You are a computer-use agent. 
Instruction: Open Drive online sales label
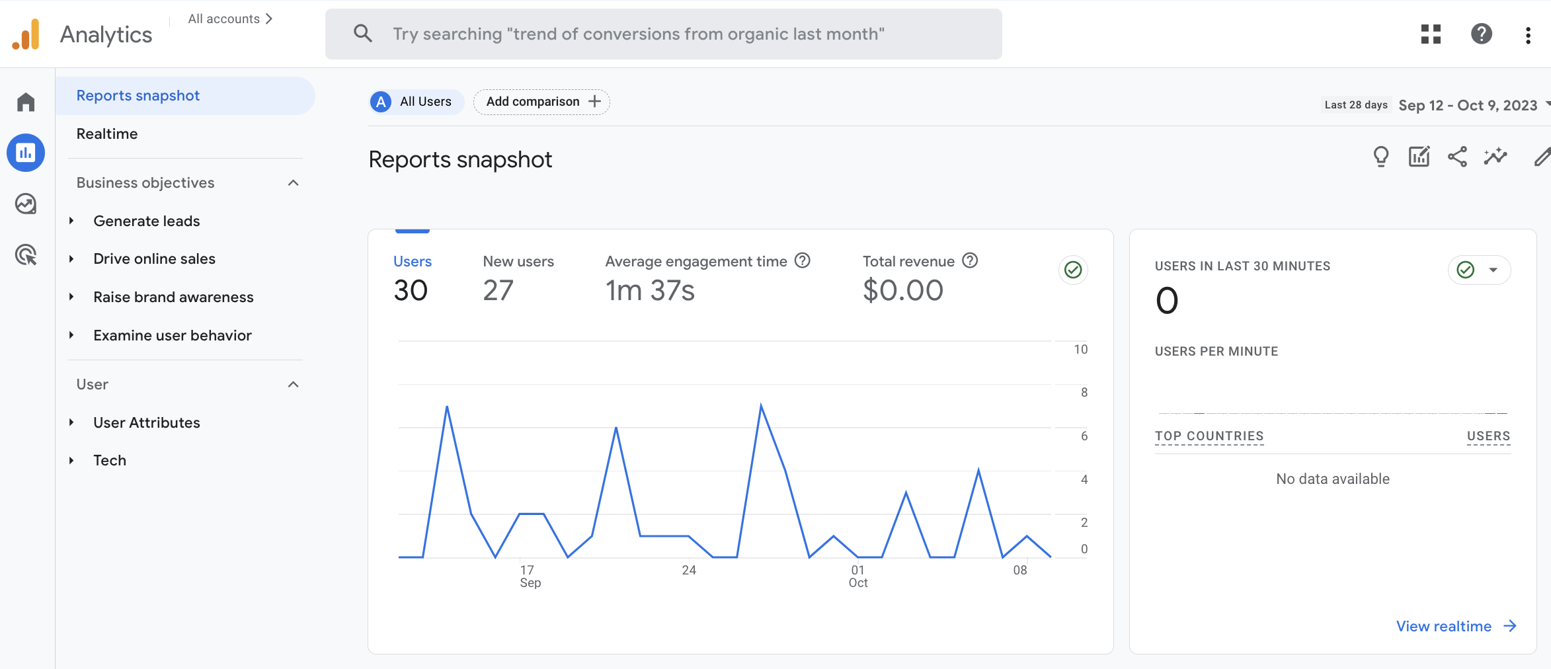155,258
